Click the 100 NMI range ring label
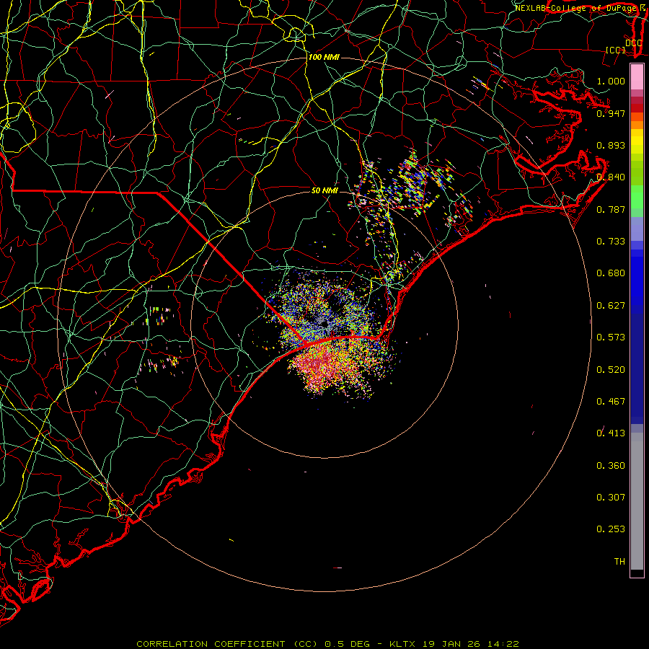 click(x=324, y=57)
